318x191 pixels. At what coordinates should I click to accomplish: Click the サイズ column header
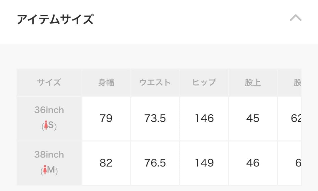point(49,82)
